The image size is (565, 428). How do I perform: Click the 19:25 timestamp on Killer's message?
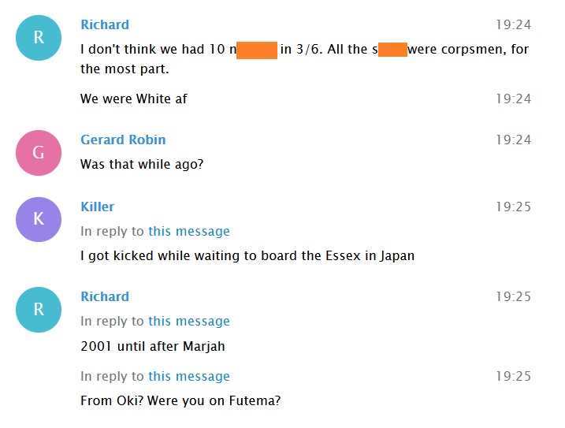[x=514, y=207]
